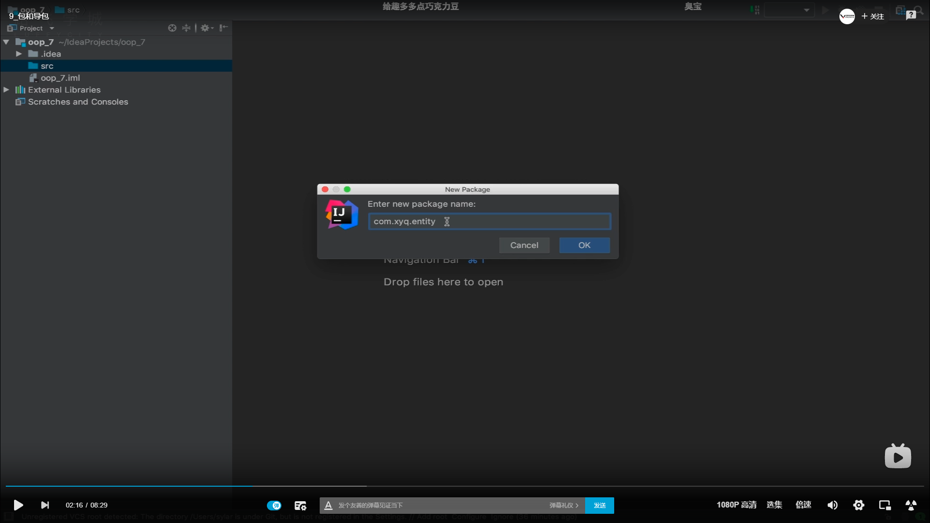Follow the uploader with 关注
930x523 pixels.
tap(873, 16)
